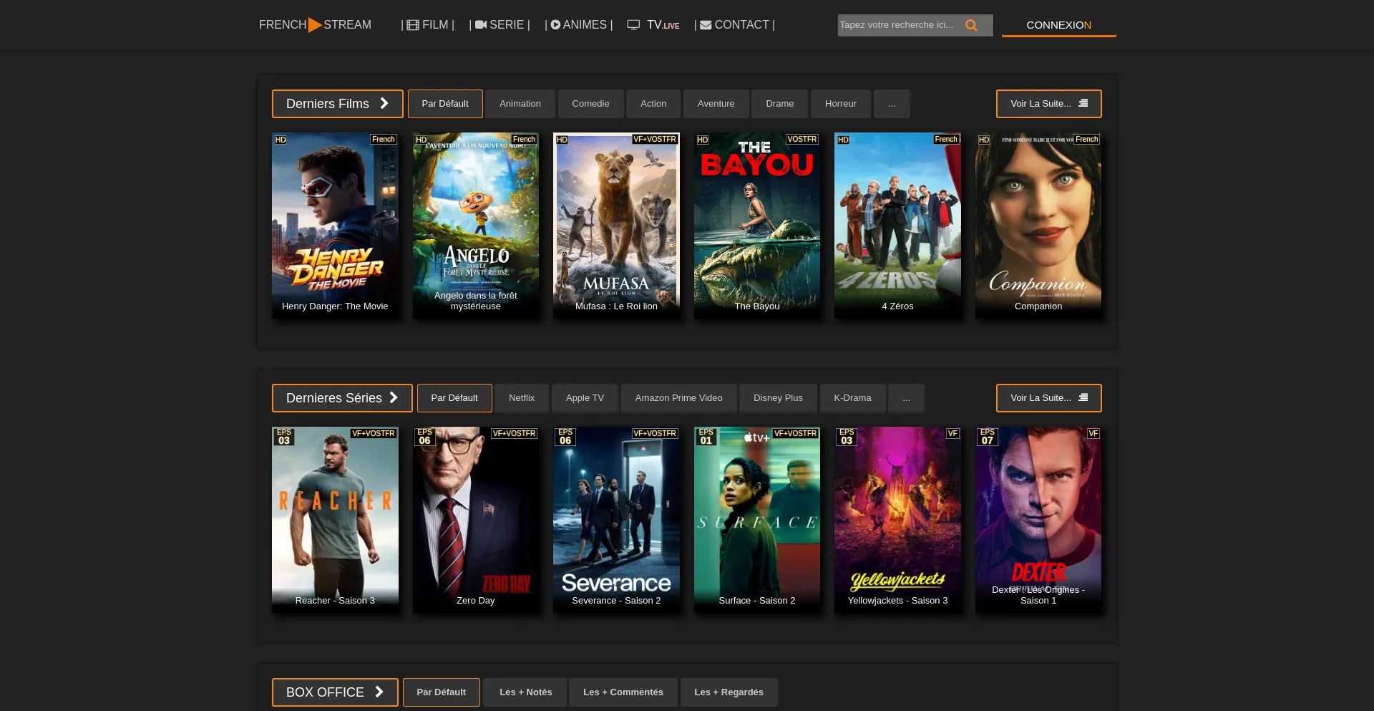Show Les + Commentés in Box Office
Image resolution: width=1374 pixels, height=711 pixels.
click(x=623, y=692)
